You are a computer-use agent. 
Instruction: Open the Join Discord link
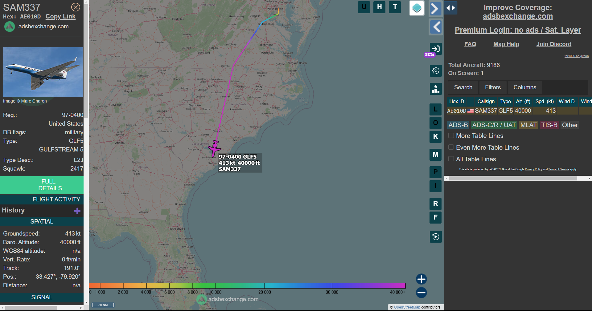coord(554,44)
